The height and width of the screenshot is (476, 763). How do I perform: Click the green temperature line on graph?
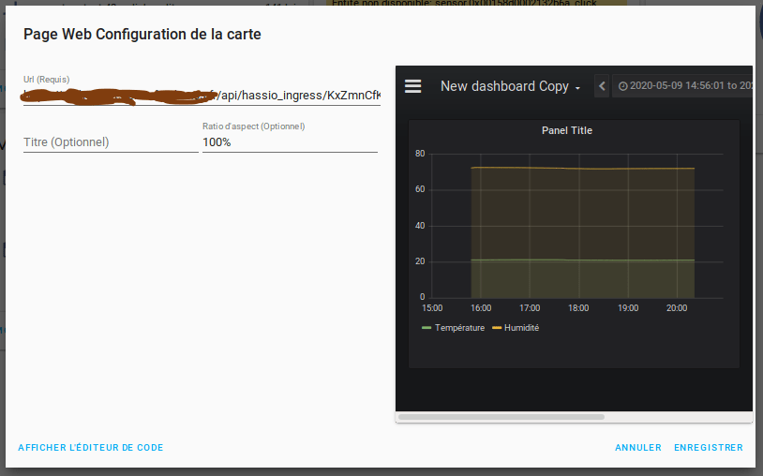pyautogui.click(x=581, y=260)
